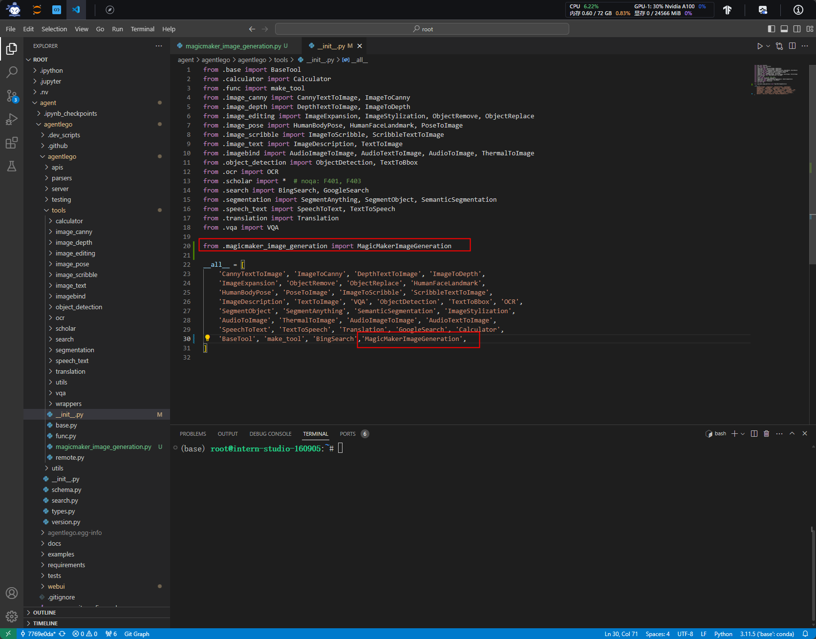This screenshot has height=639, width=816.
Task: Switch to the DEBUG CONSOLE panel tab
Action: pyautogui.click(x=270, y=434)
